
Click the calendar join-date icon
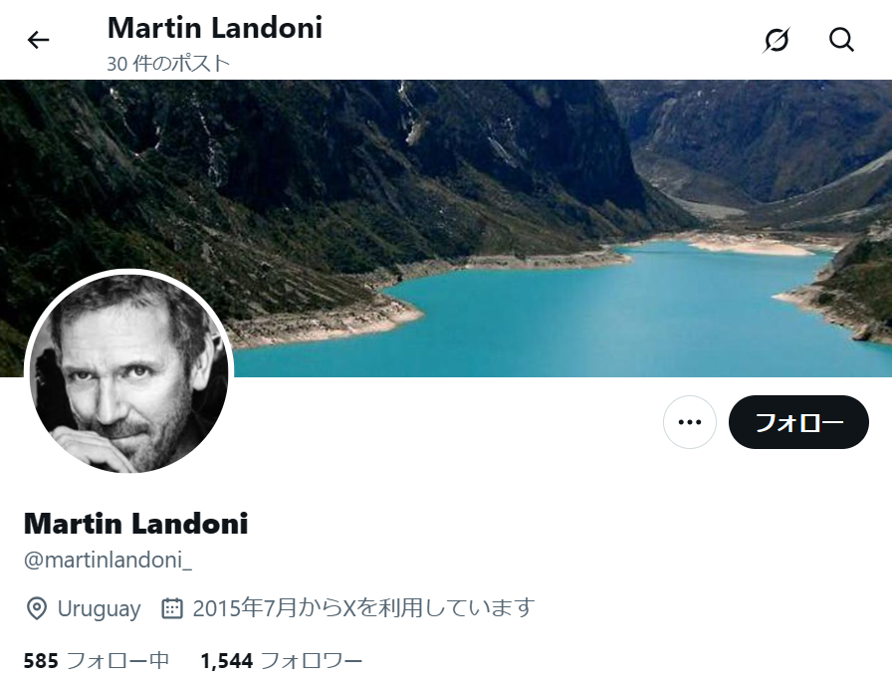(x=172, y=608)
